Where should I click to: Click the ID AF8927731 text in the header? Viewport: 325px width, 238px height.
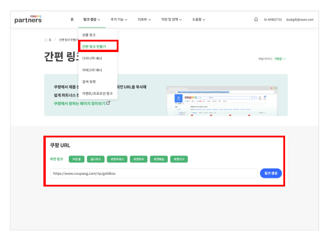point(273,20)
